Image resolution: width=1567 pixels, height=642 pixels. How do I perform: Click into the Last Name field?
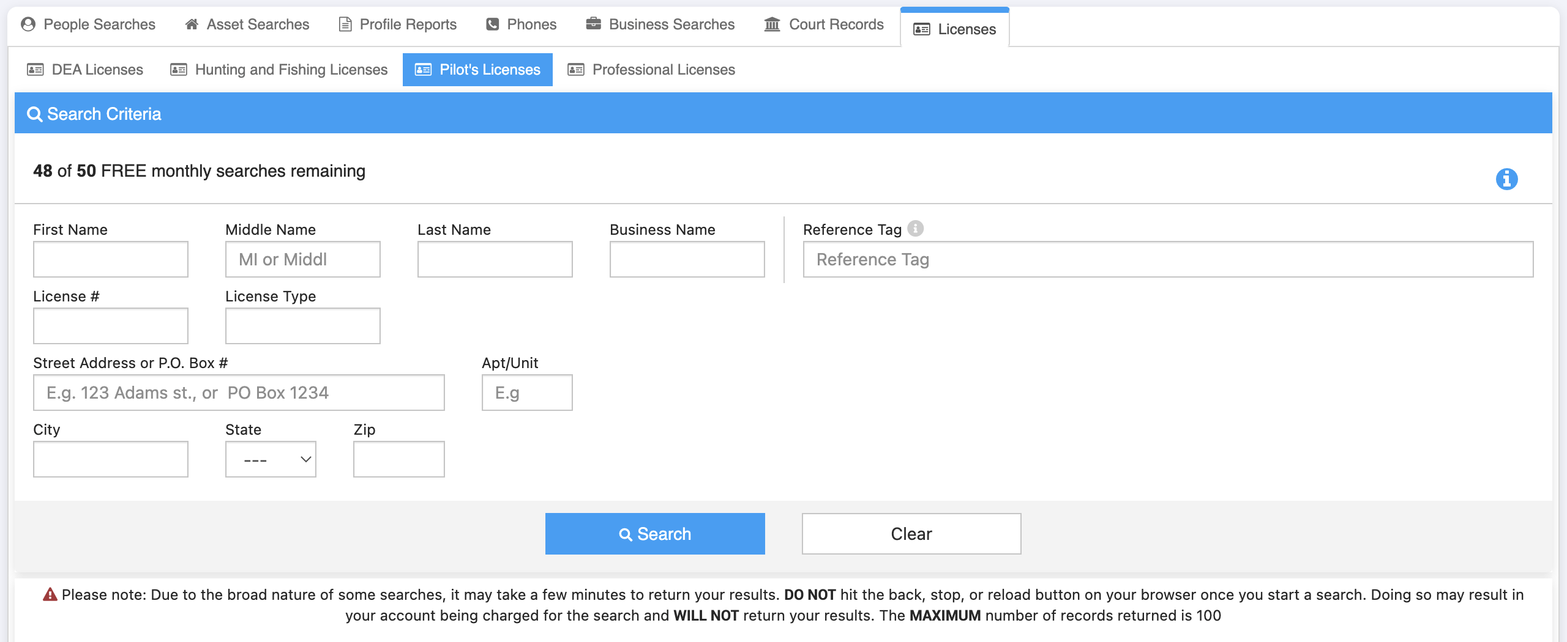pos(495,259)
